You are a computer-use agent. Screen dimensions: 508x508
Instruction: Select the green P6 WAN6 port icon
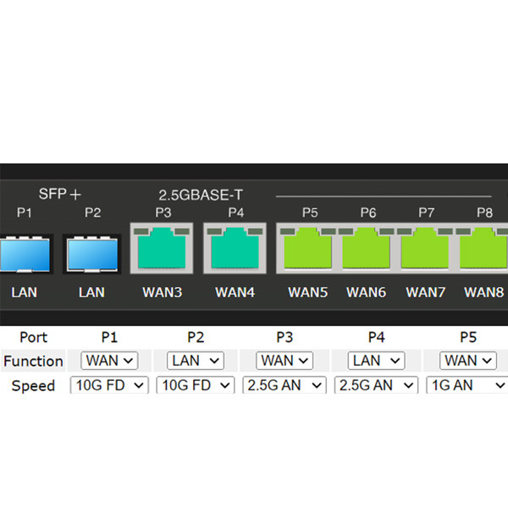coord(366,248)
